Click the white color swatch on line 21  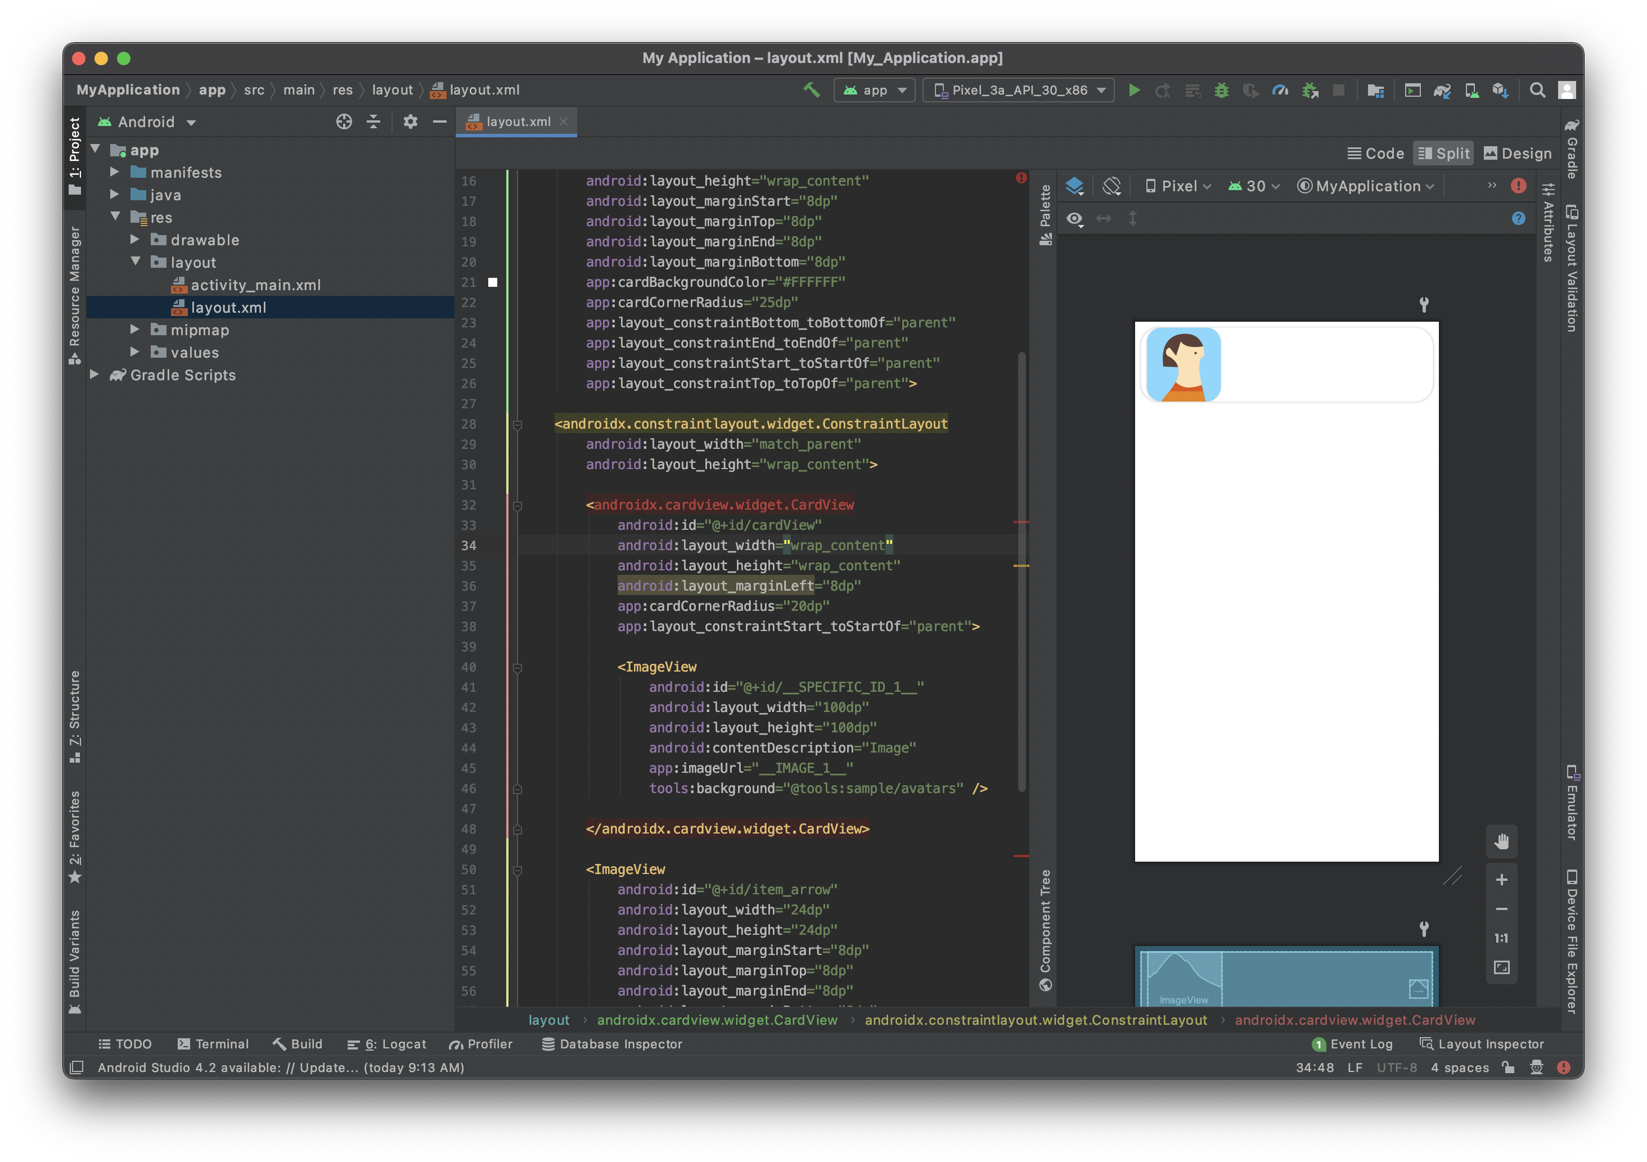(493, 282)
